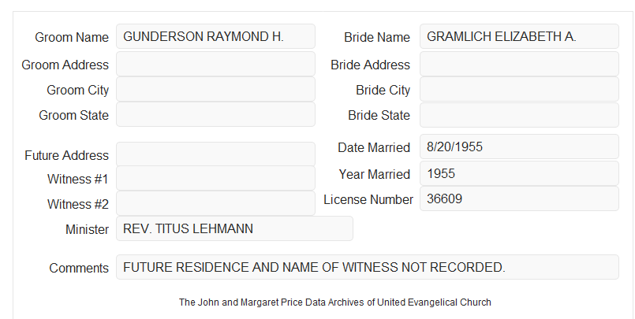Click the Date Married label
The width and height of the screenshot is (635, 319).
click(x=374, y=147)
